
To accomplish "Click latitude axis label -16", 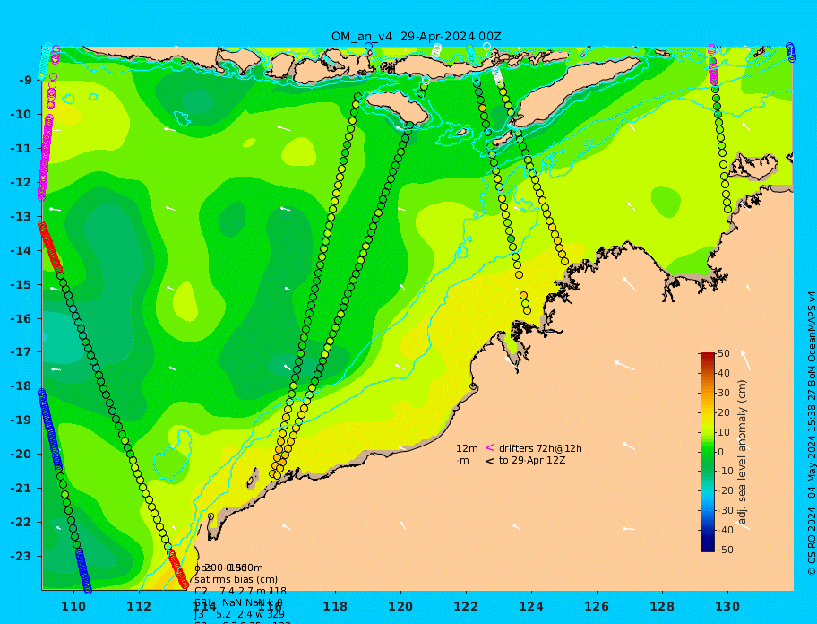I will tap(21, 318).
